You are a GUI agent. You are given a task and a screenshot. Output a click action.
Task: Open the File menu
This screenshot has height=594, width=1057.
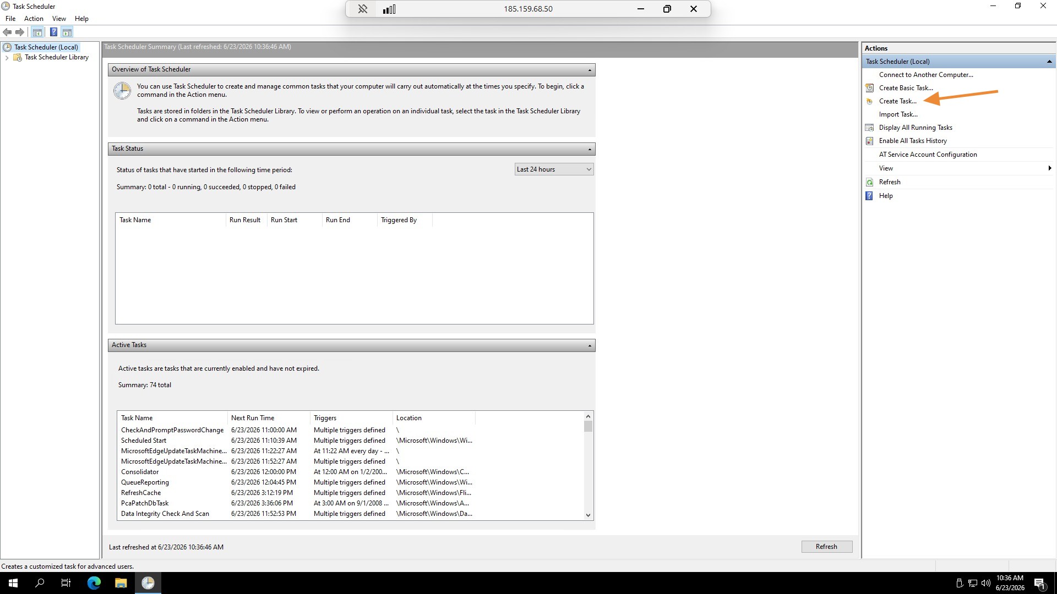coord(10,19)
